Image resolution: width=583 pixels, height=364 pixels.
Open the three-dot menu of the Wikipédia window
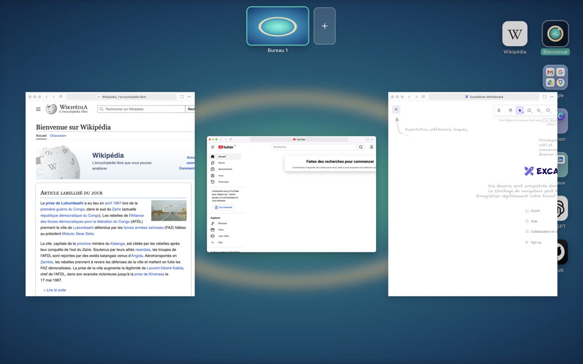point(189,97)
